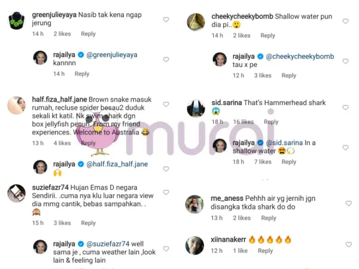
Task: Reply to me_aness's comment
Action: [x=269, y=218]
